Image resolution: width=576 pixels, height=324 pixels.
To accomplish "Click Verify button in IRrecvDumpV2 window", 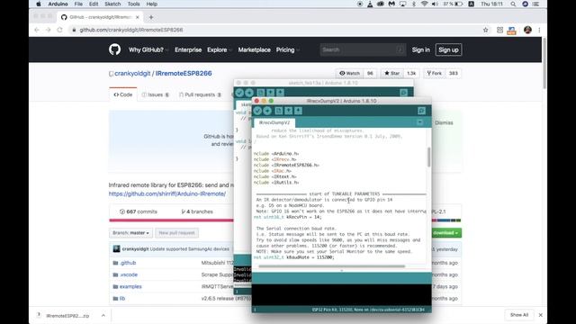I will (x=257, y=111).
